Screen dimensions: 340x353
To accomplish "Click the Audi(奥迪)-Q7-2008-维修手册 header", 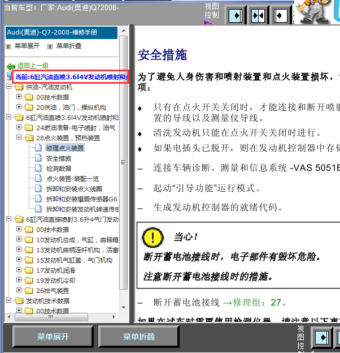I will click(62, 33).
